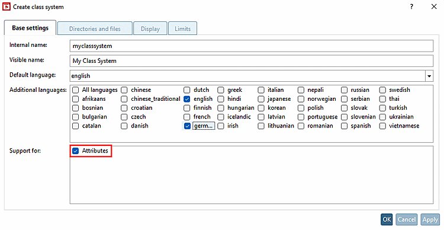The image size is (444, 230).
Task: Check the catalan checkbox
Action: coord(75,126)
